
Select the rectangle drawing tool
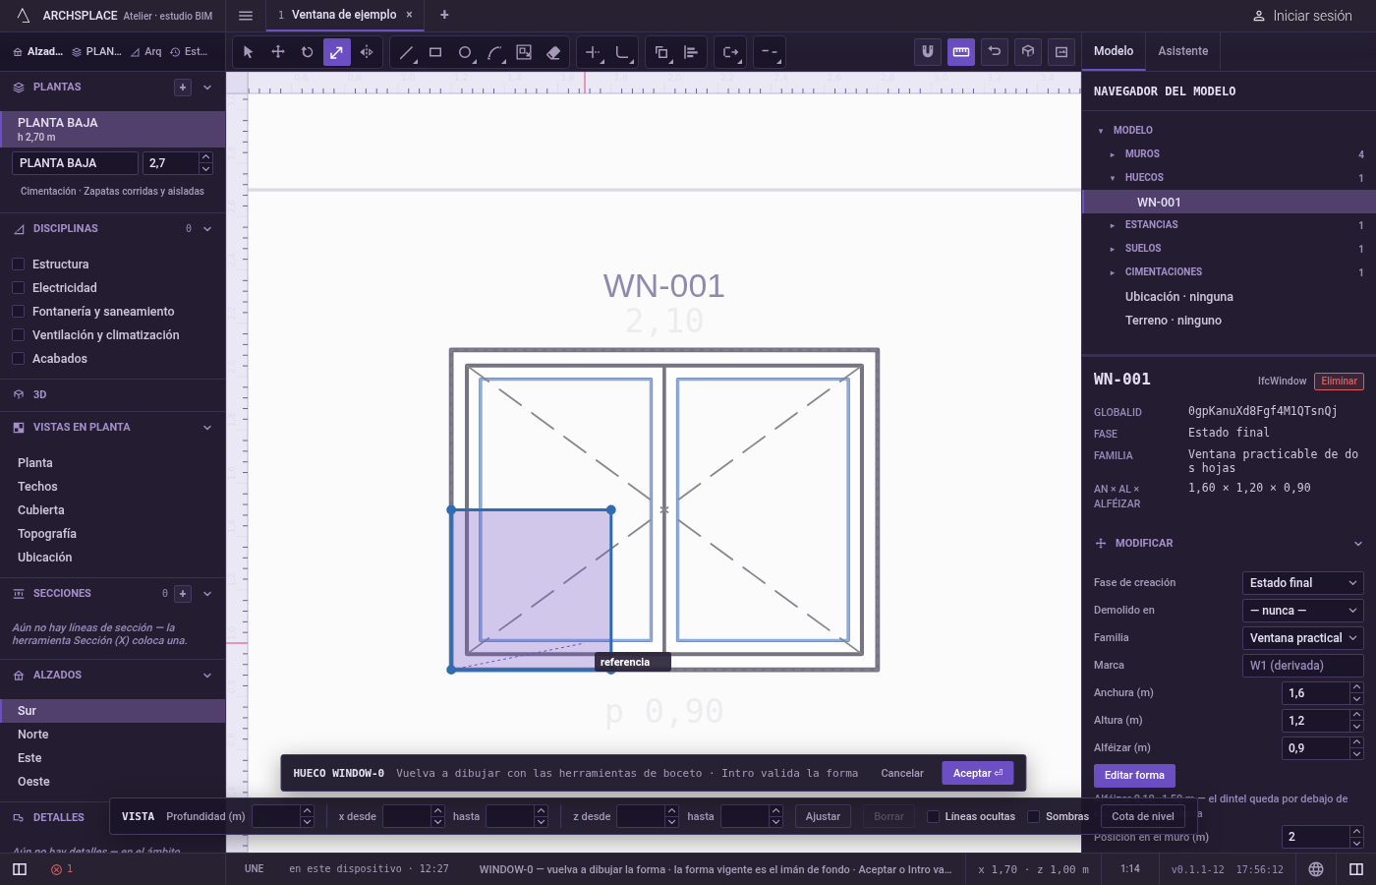pyautogui.click(x=435, y=52)
